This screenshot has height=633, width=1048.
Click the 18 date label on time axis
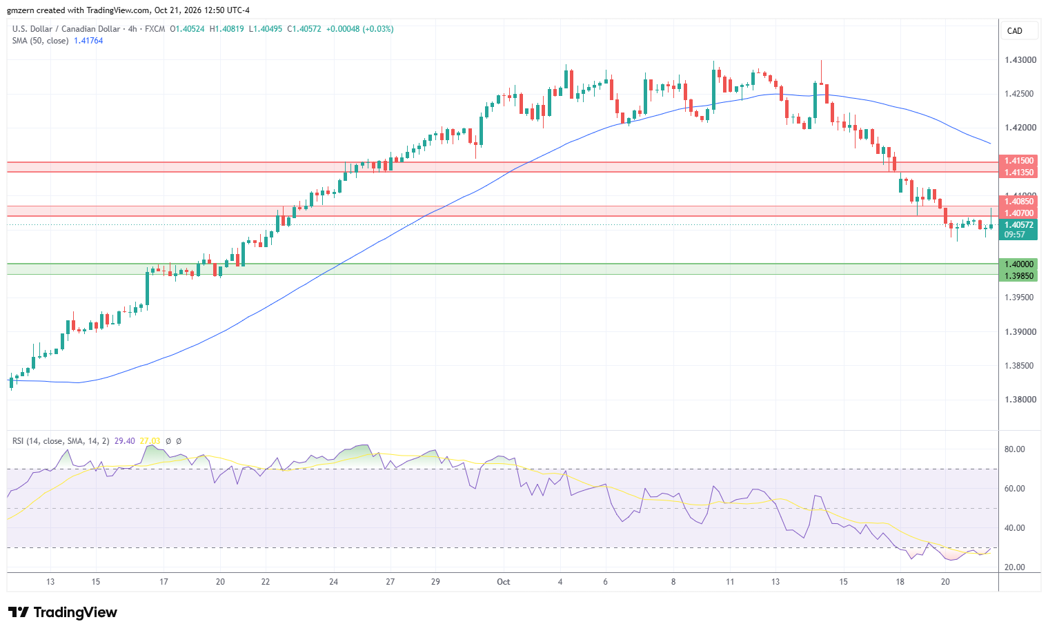[x=900, y=582]
